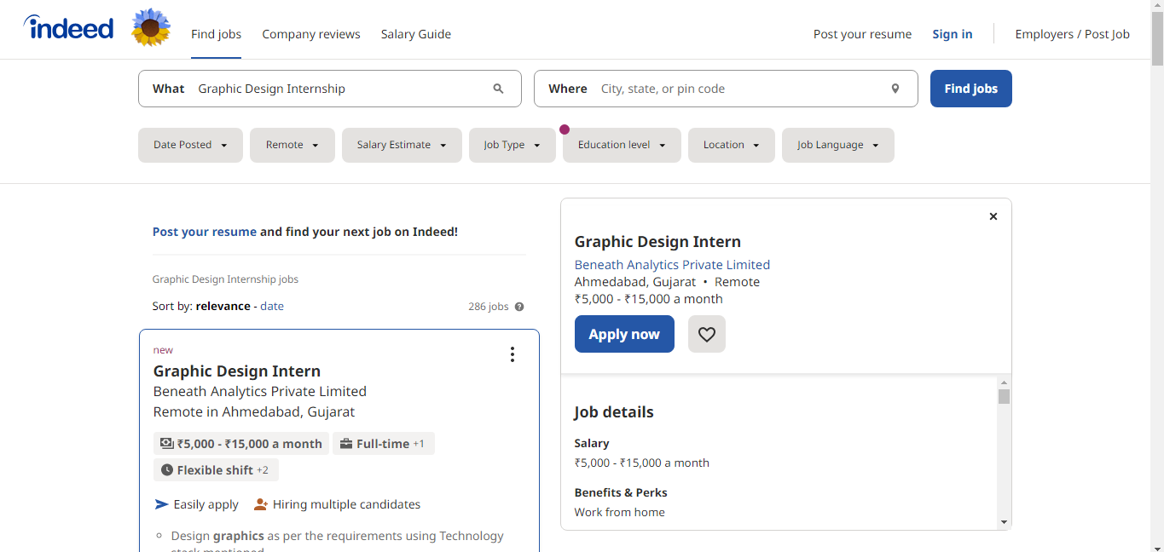Open the Location filter dropdown
Image resolution: width=1164 pixels, height=552 pixels.
(732, 145)
